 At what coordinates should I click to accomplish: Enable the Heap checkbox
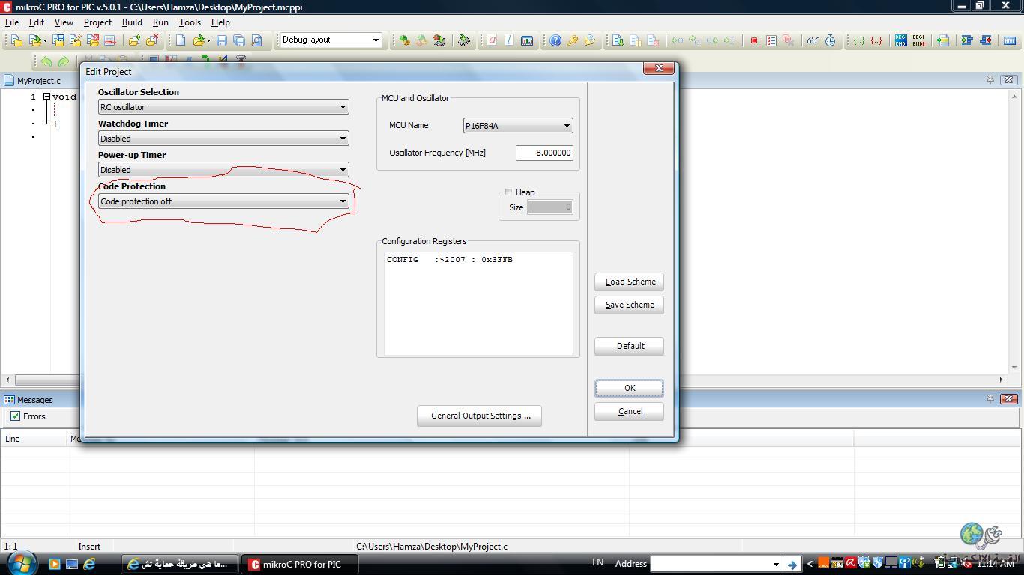[x=508, y=192]
